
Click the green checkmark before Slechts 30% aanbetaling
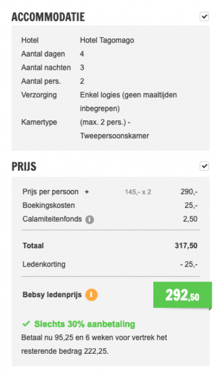(x=26, y=324)
